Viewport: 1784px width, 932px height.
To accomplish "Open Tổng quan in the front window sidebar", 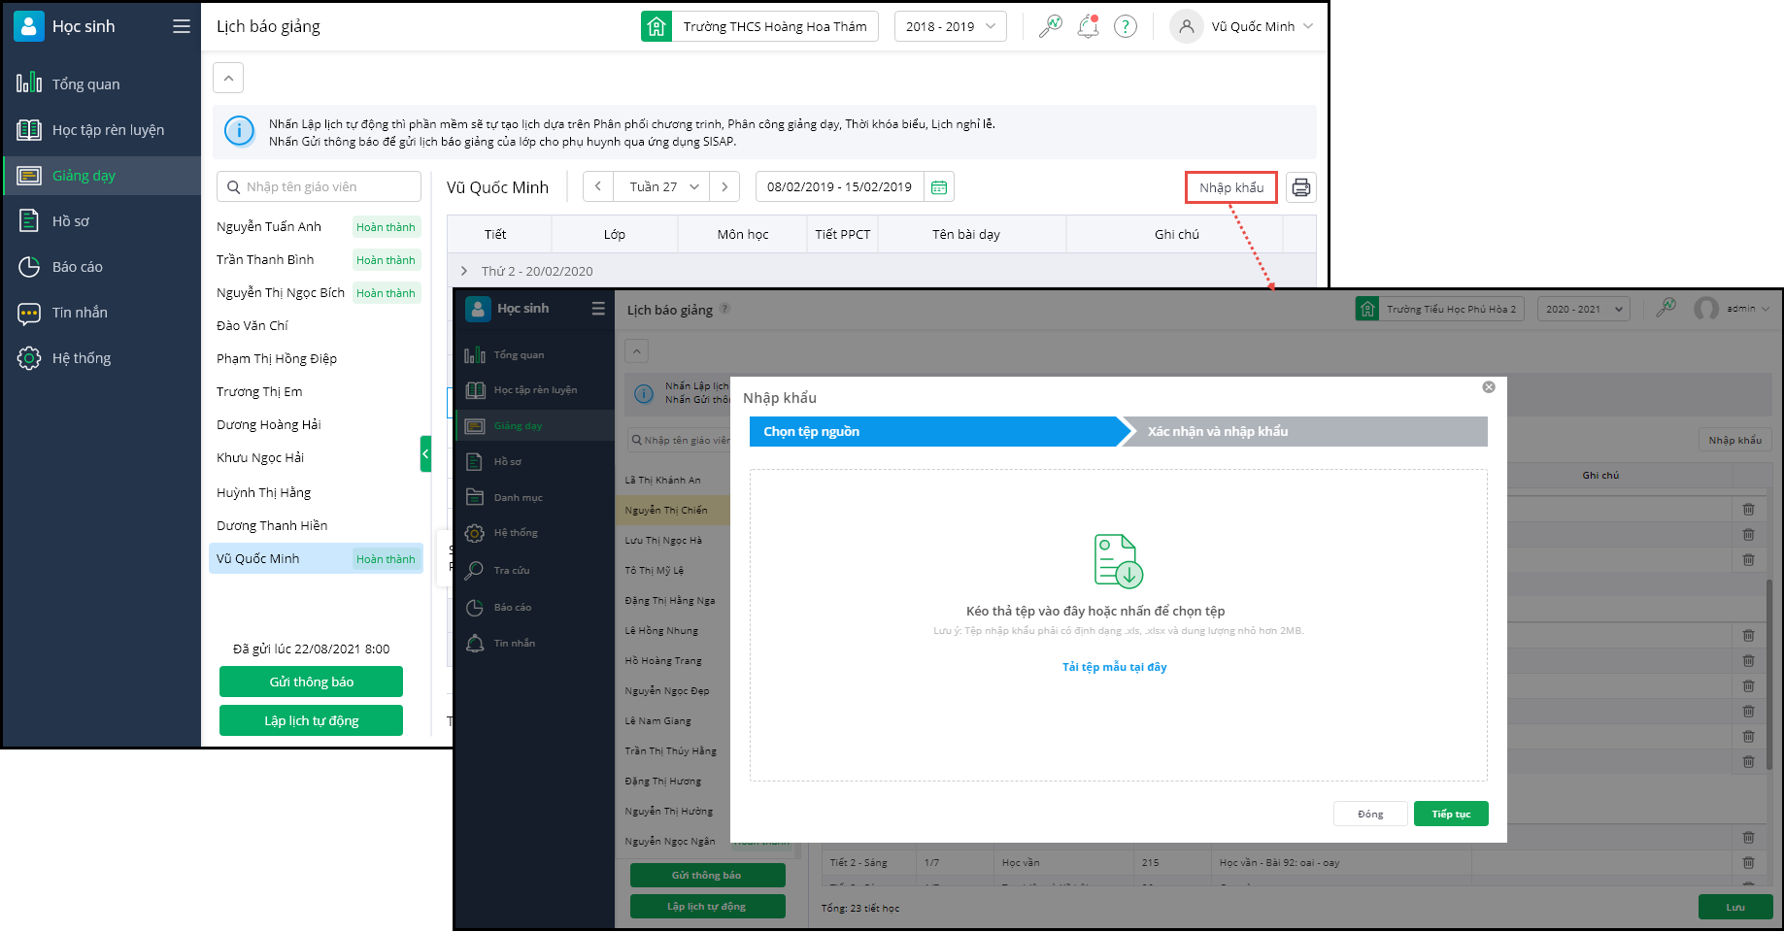I will [534, 354].
